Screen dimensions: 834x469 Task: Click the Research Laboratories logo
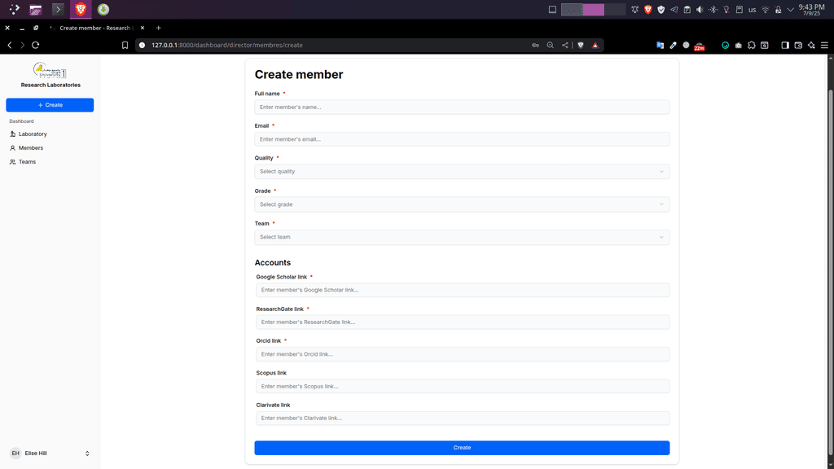pos(50,70)
